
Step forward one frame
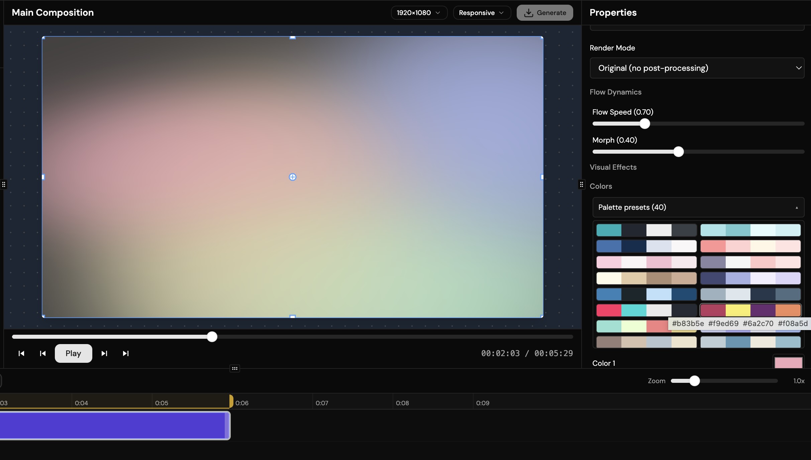(104, 353)
